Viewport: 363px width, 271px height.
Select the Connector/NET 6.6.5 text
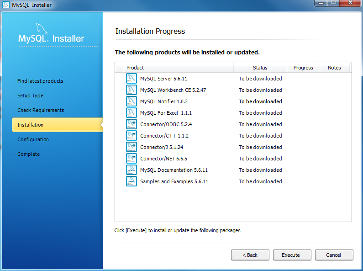tap(163, 159)
